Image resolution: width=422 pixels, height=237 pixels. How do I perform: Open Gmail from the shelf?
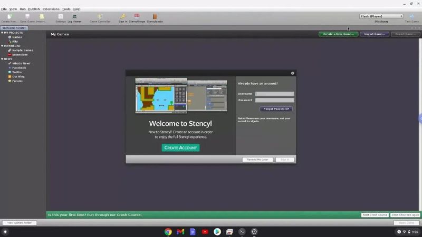(180, 232)
